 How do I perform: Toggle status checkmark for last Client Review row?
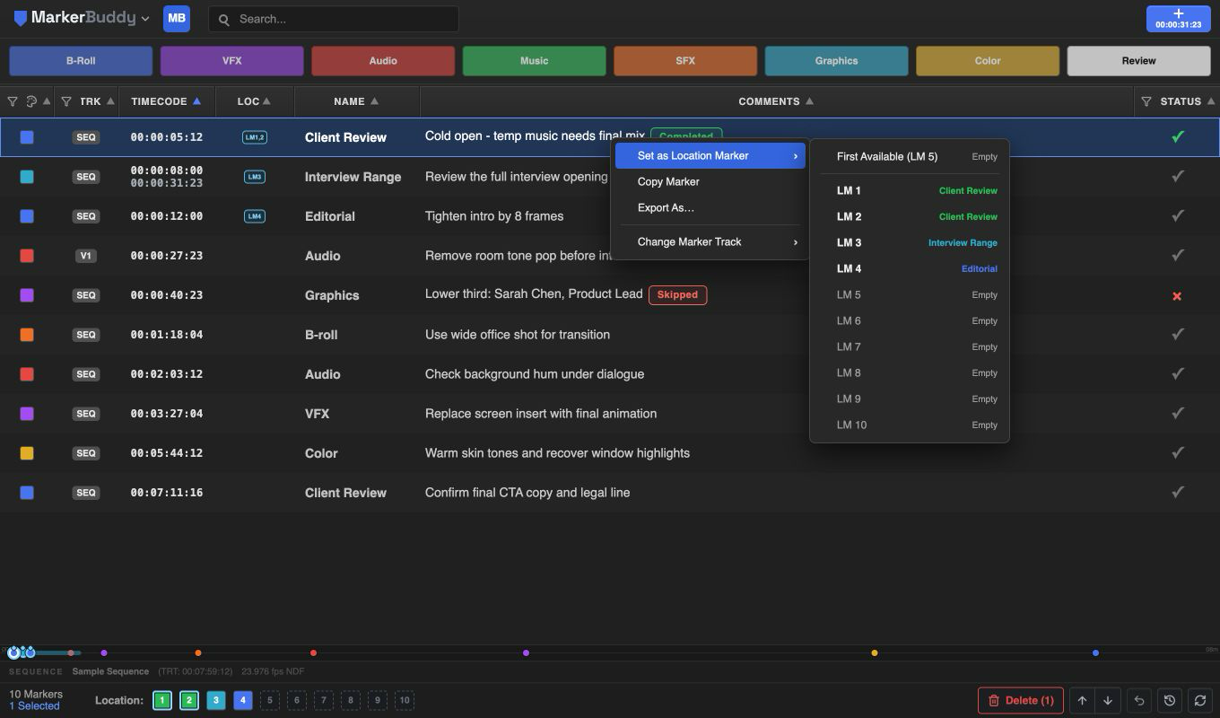(1178, 492)
